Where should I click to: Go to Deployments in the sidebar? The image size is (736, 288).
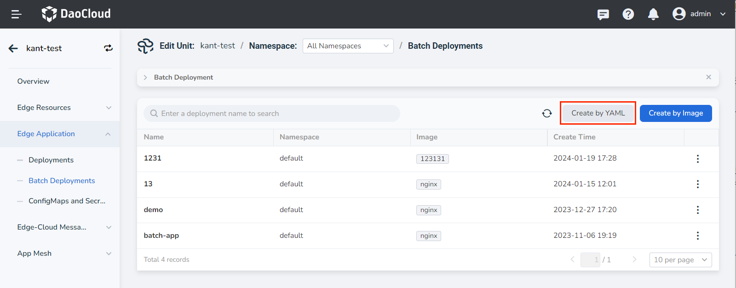coord(51,160)
